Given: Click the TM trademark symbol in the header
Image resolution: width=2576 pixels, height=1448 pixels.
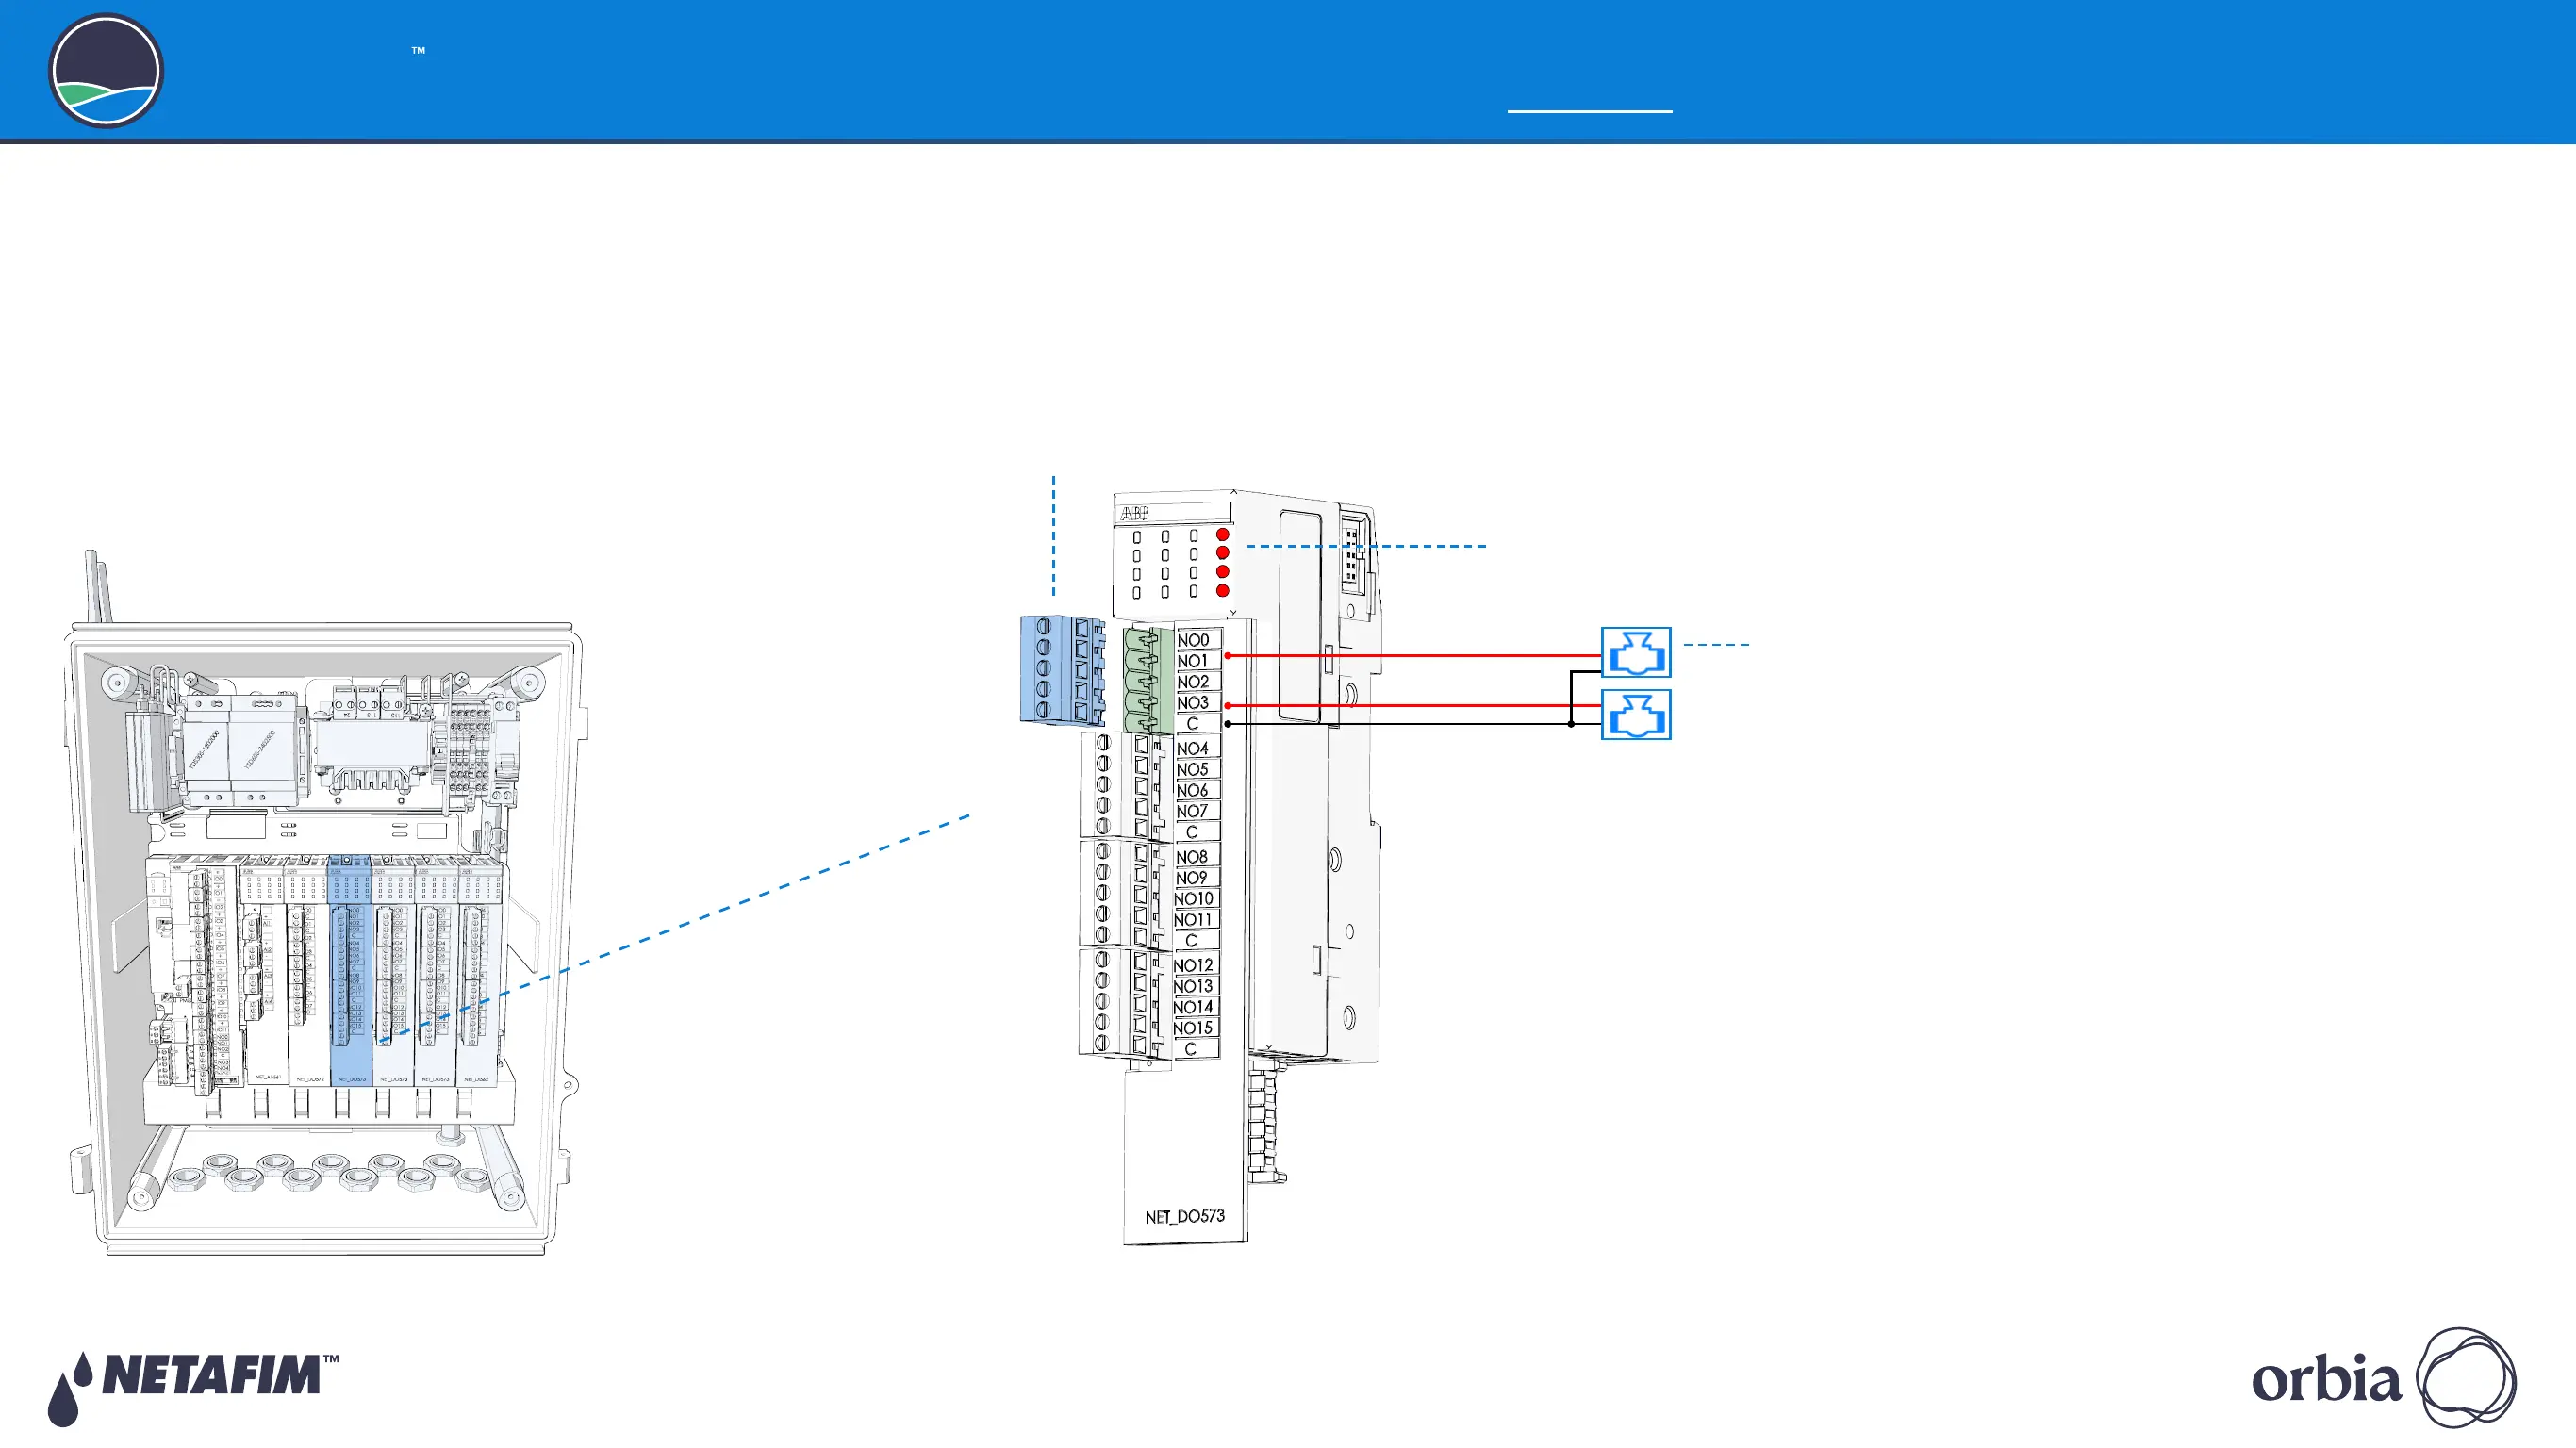Looking at the screenshot, I should (x=419, y=50).
